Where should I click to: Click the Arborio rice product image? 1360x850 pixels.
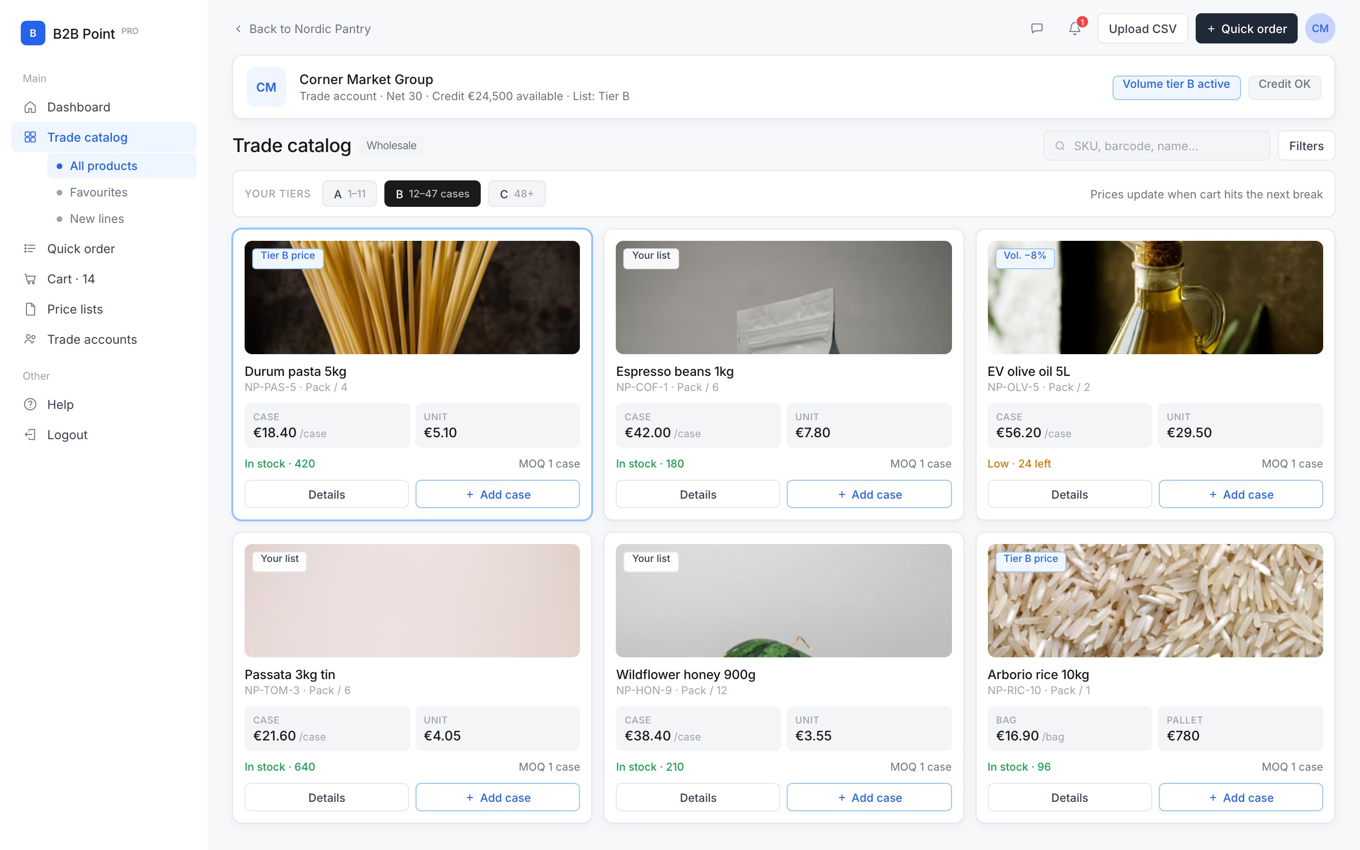point(1155,600)
